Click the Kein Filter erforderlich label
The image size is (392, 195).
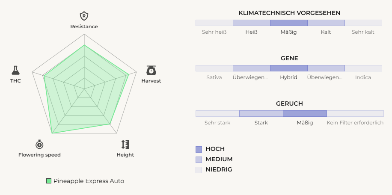coord(355,123)
